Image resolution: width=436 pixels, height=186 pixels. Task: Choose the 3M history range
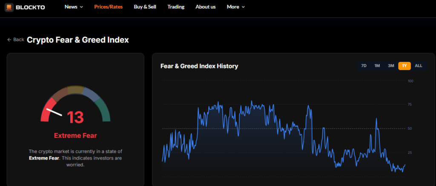pyautogui.click(x=391, y=66)
